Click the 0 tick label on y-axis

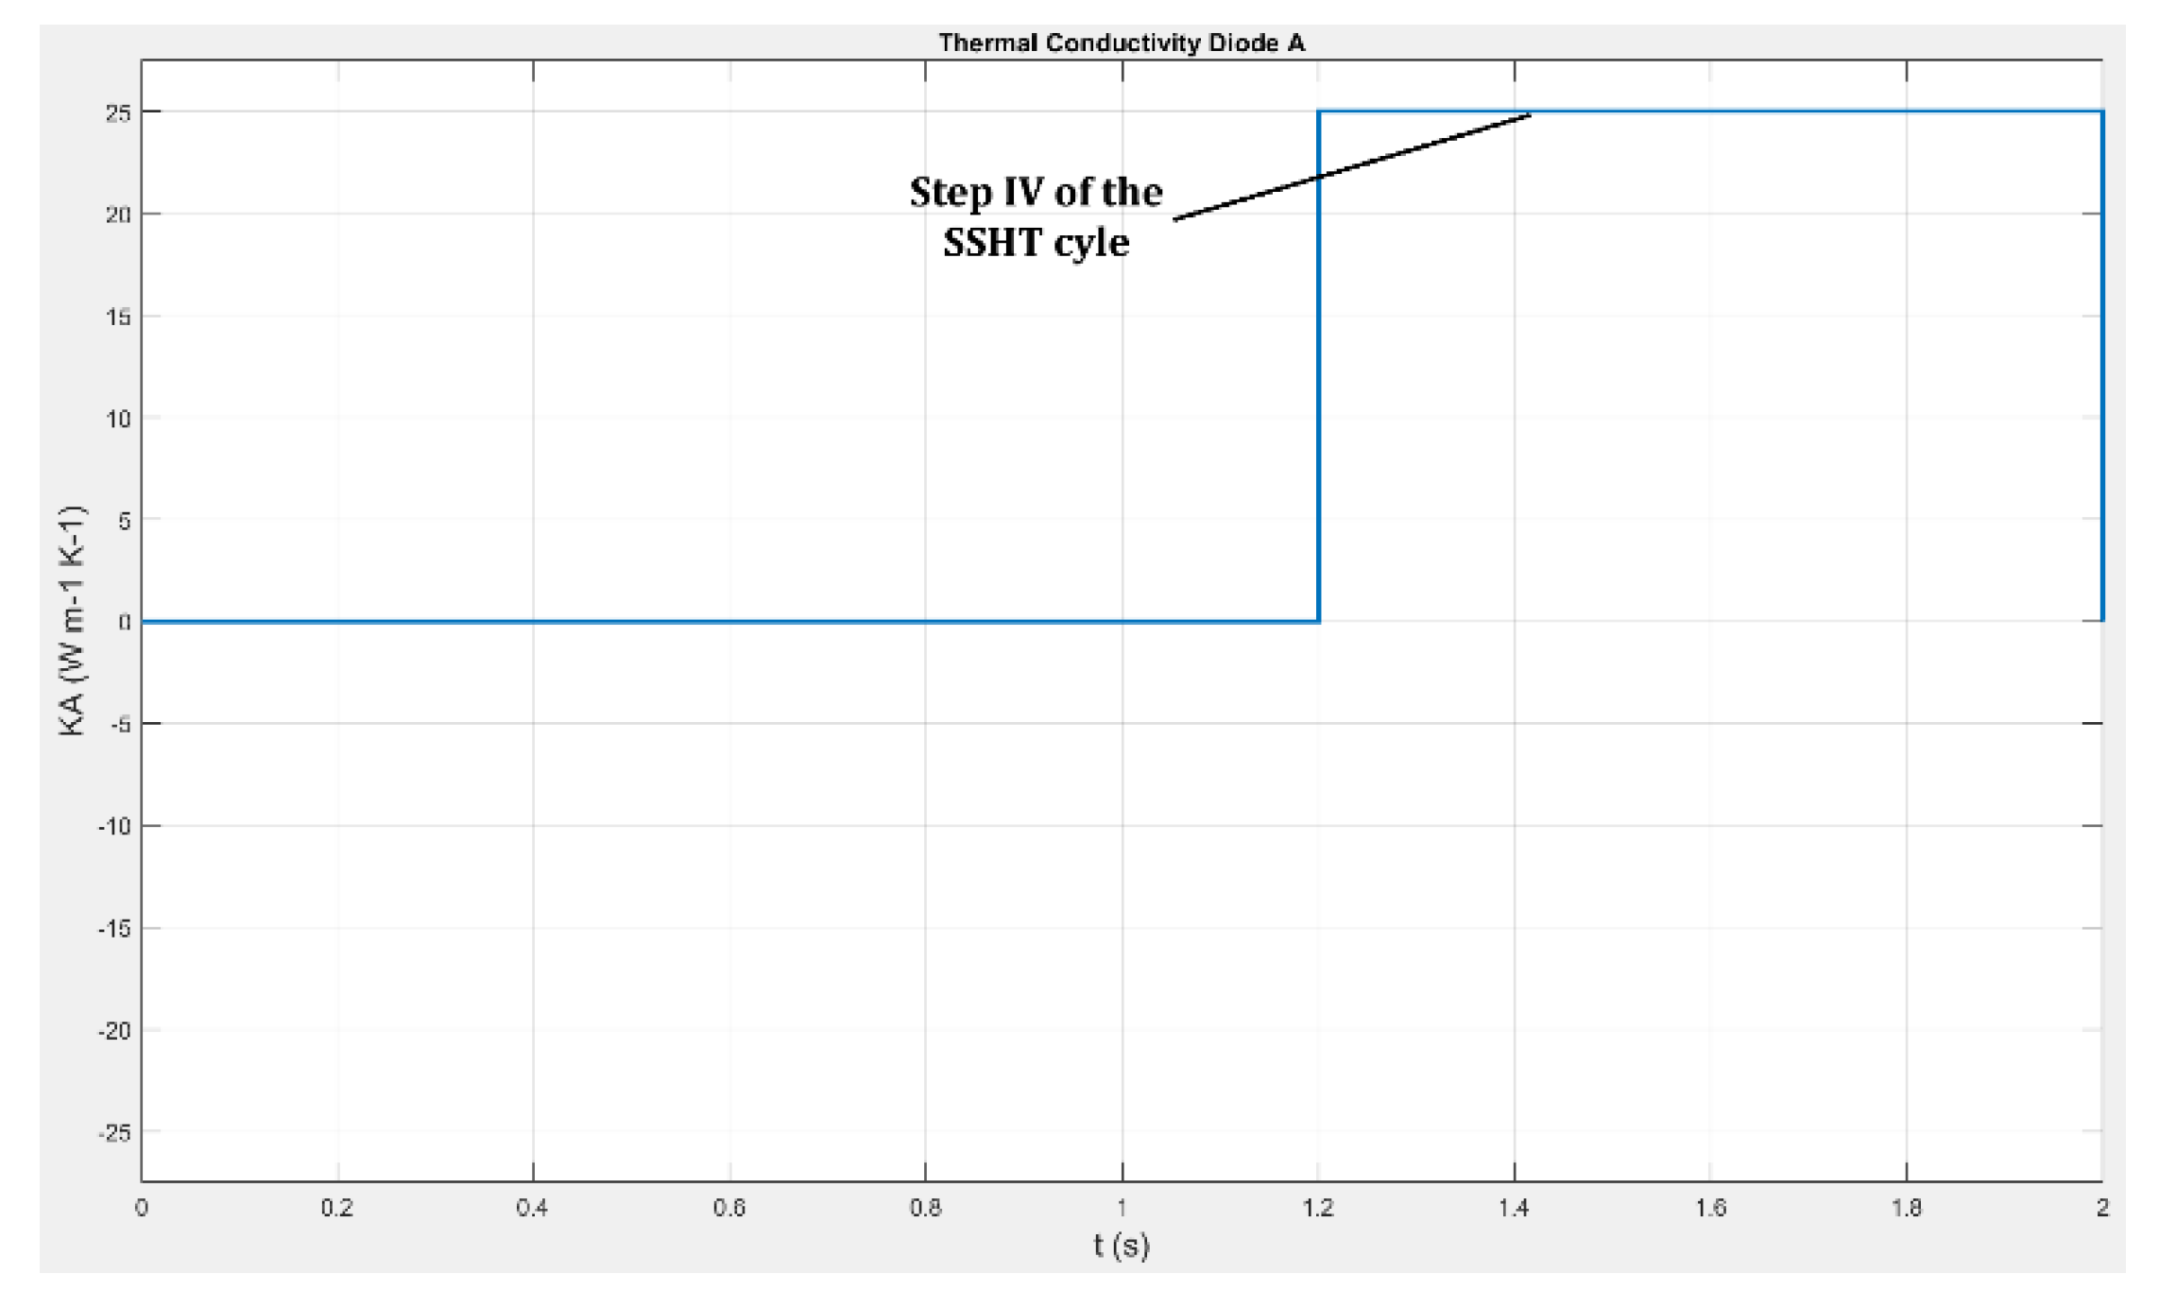125,623
